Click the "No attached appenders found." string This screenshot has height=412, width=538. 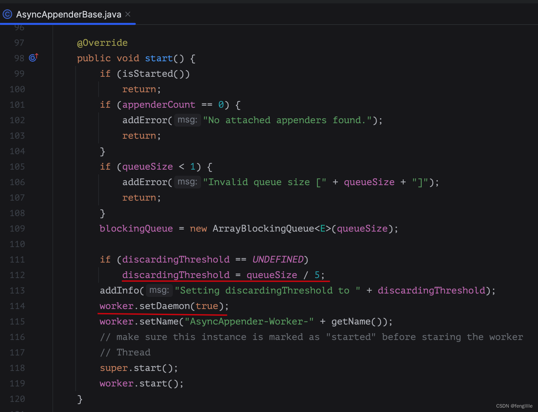coord(287,120)
